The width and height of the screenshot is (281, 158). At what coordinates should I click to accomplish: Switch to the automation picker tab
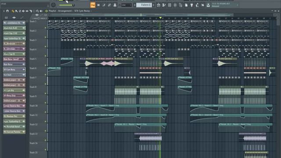(x=22, y=18)
